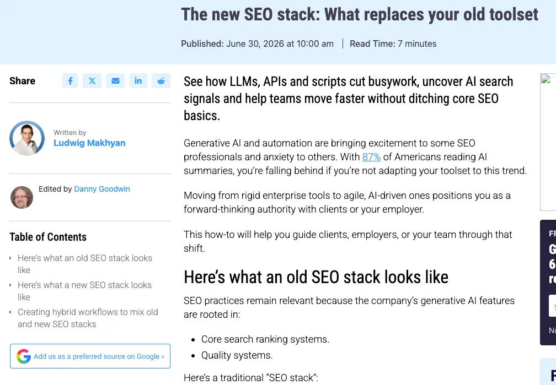Click the 'Core search ranking systems.' bullet
This screenshot has width=556, height=385.
coord(265,339)
